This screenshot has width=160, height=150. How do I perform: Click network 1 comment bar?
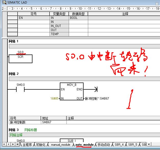tap(85, 46)
